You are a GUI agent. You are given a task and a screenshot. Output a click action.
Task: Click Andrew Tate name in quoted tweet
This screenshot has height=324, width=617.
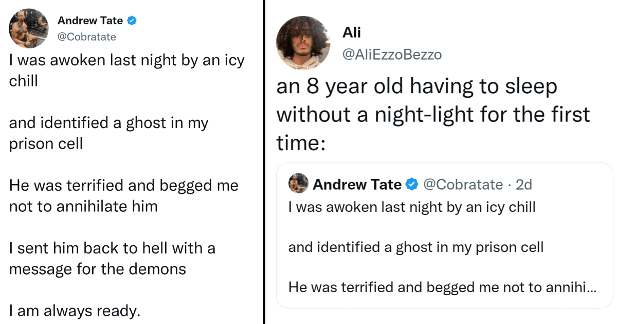pyautogui.click(x=357, y=184)
